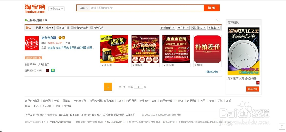Click the 聚网捷吸顶式无线ap路由器 product title
The height and width of the screenshot is (132, 286).
[x=242, y=78]
